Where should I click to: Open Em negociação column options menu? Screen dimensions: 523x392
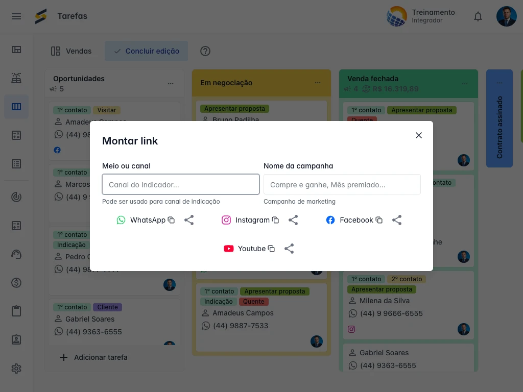click(318, 83)
